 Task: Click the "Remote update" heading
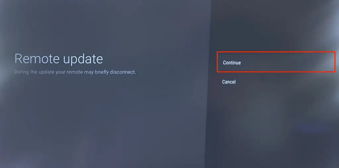pos(59,58)
